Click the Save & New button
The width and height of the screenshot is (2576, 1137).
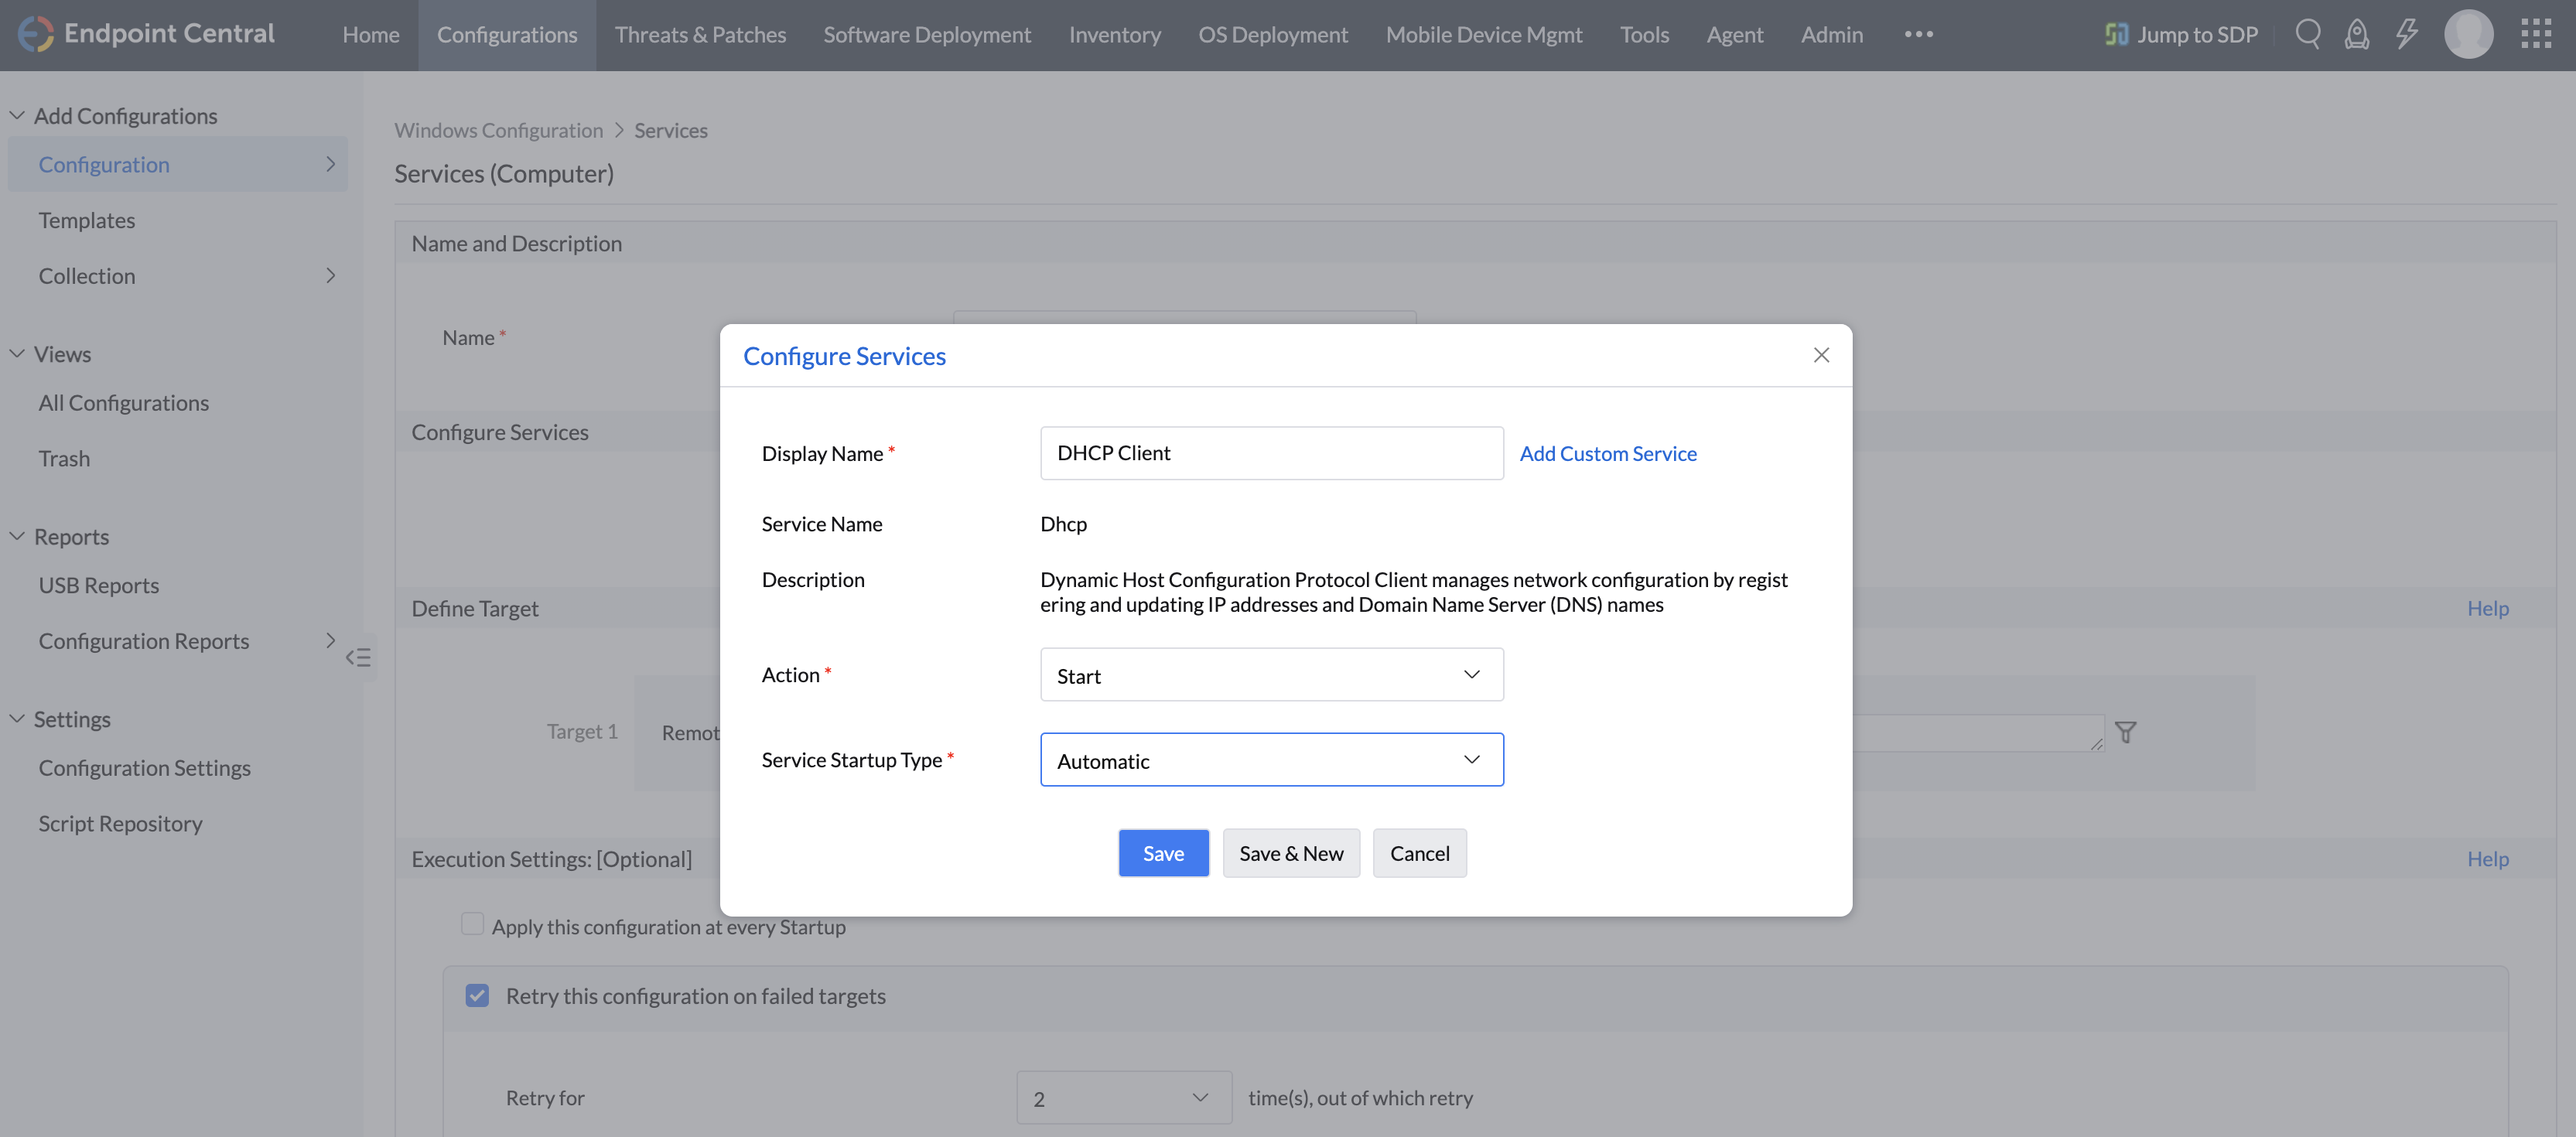tap(1291, 853)
